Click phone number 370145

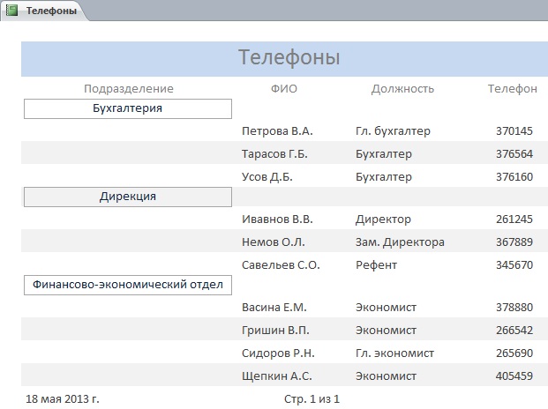(514, 131)
